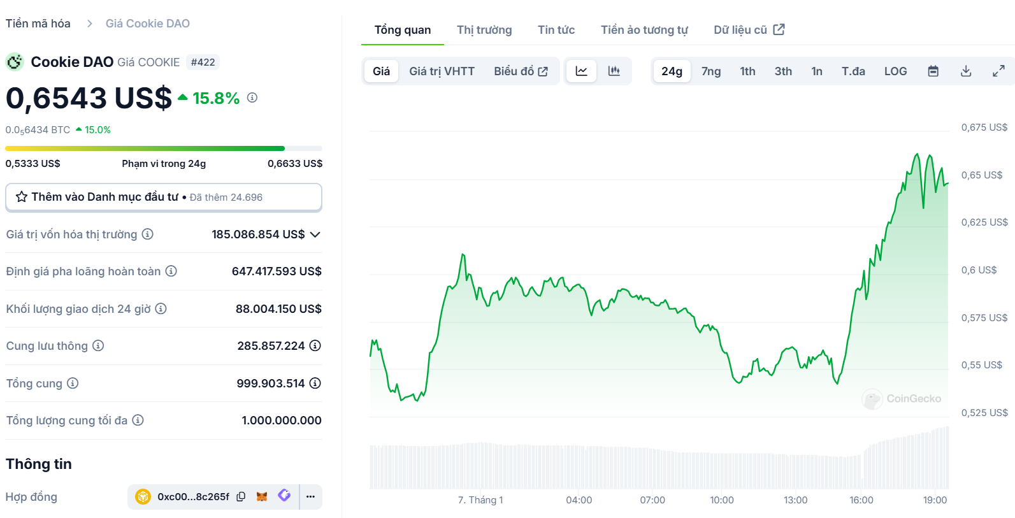Open Dữ liệu cũ historical data tab
1015x518 pixels.
pos(749,30)
